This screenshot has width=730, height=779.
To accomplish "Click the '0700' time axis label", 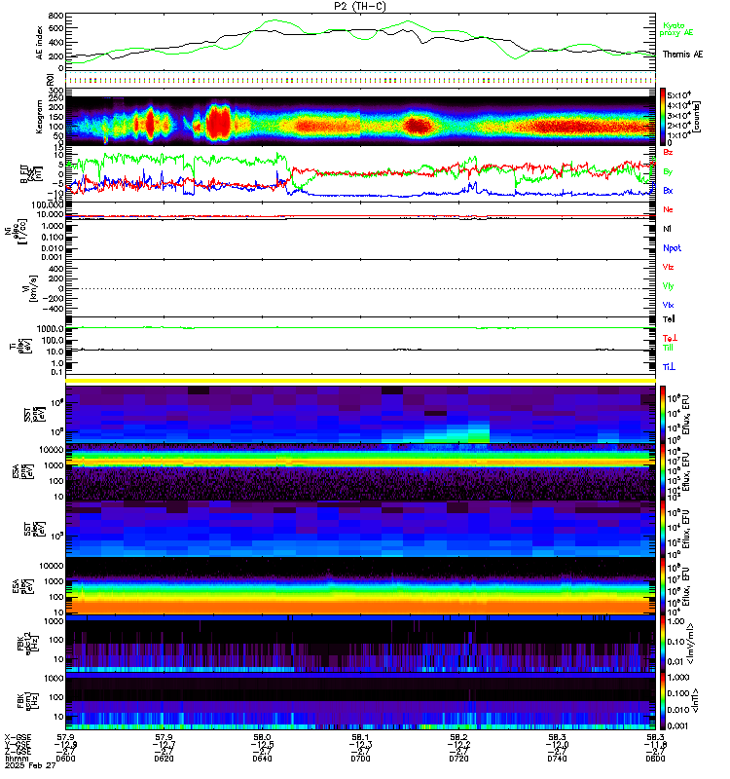I will click(360, 759).
